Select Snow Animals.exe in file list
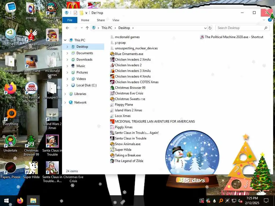Screen dimensions: 275x206 pos(125,144)
